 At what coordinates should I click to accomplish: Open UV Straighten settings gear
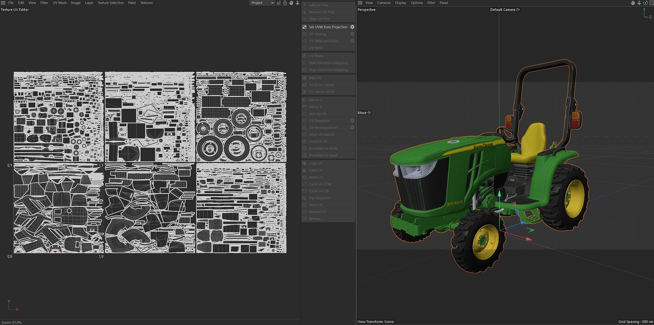[x=352, y=121]
